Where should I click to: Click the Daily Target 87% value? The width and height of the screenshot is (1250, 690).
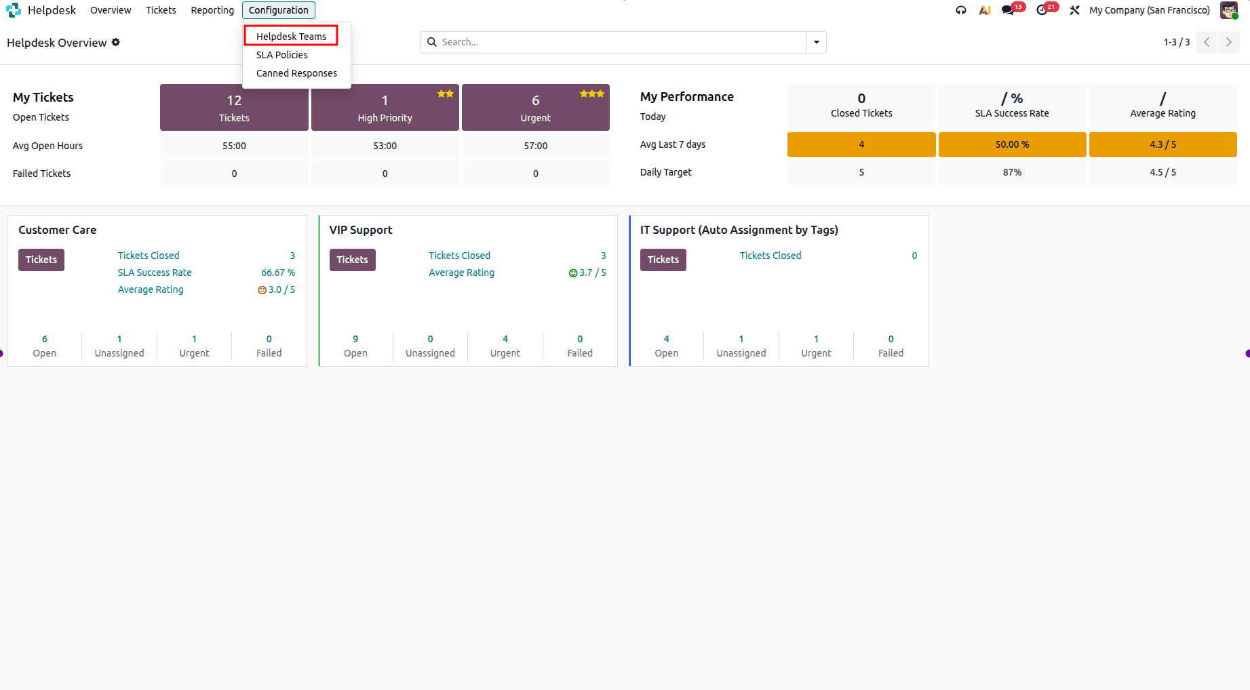pyautogui.click(x=1013, y=172)
